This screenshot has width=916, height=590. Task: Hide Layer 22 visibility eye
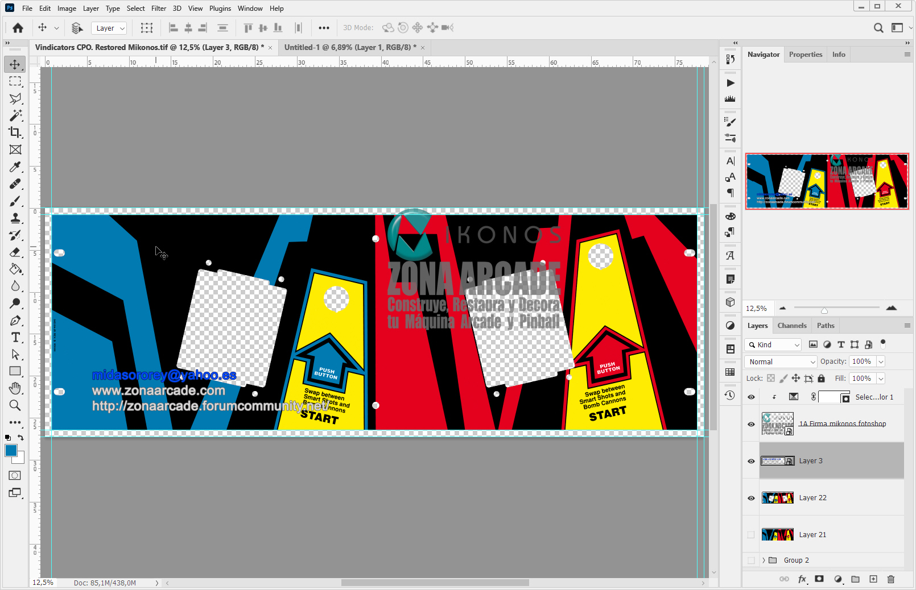click(x=751, y=498)
